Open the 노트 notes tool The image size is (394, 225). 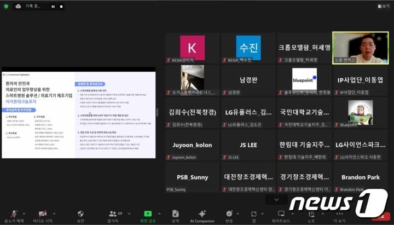click(x=311, y=216)
